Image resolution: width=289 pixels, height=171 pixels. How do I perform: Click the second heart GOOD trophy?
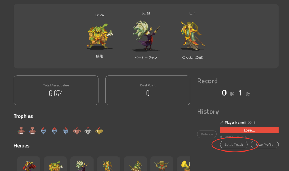click(32, 131)
